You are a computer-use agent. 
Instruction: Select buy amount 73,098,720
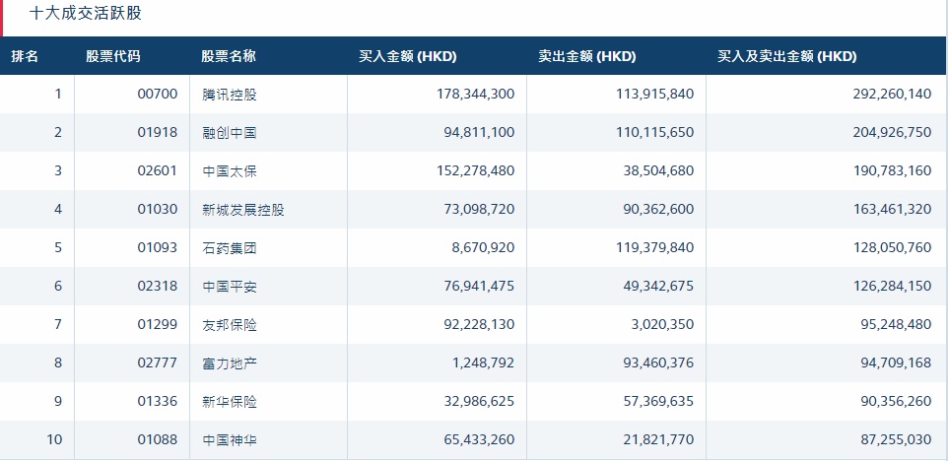click(480, 209)
